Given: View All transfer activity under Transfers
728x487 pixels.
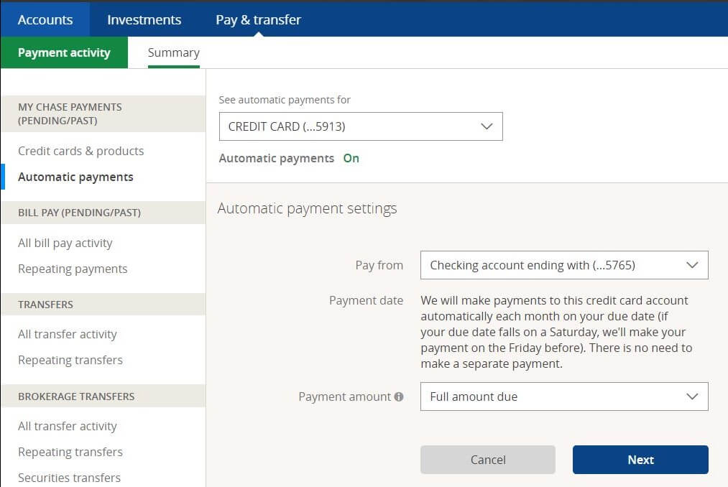Looking at the screenshot, I should pyautogui.click(x=68, y=334).
